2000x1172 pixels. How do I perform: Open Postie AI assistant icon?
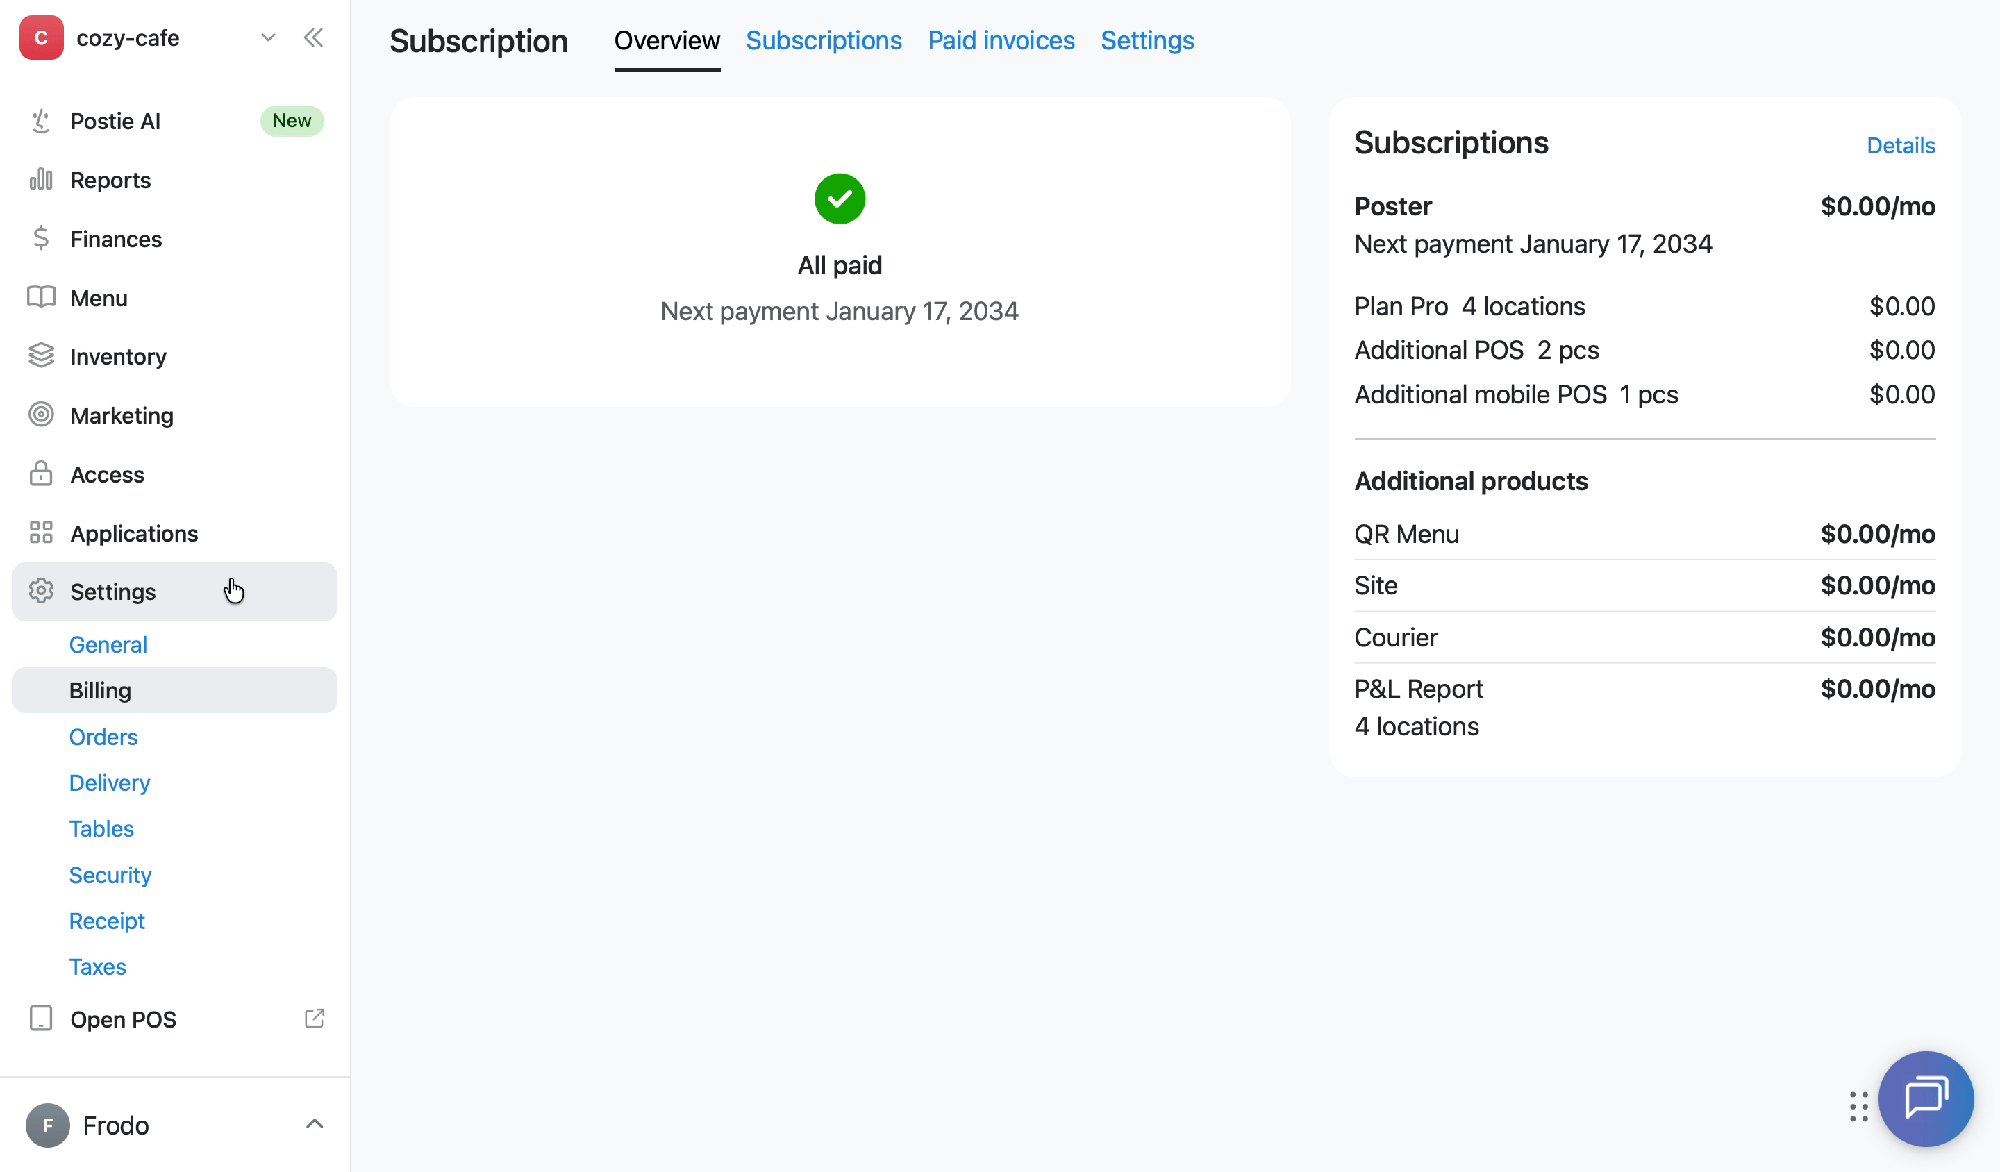point(41,121)
